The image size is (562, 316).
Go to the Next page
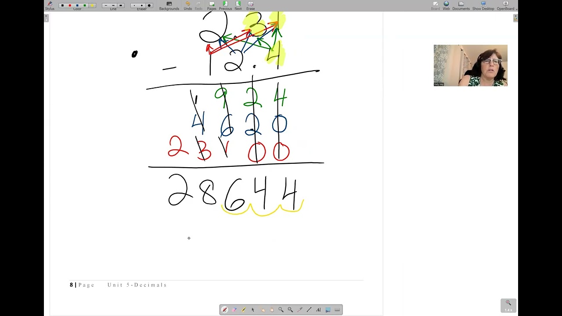click(x=238, y=5)
